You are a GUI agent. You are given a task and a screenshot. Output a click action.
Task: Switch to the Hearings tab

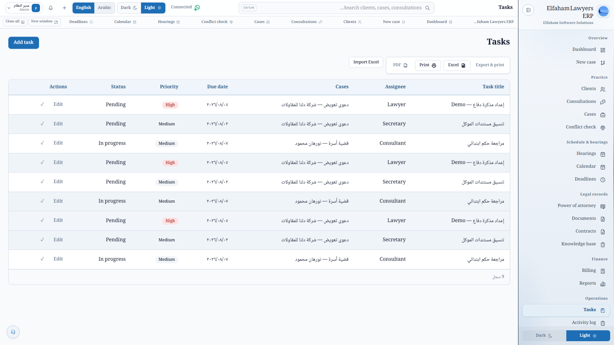pos(169,22)
